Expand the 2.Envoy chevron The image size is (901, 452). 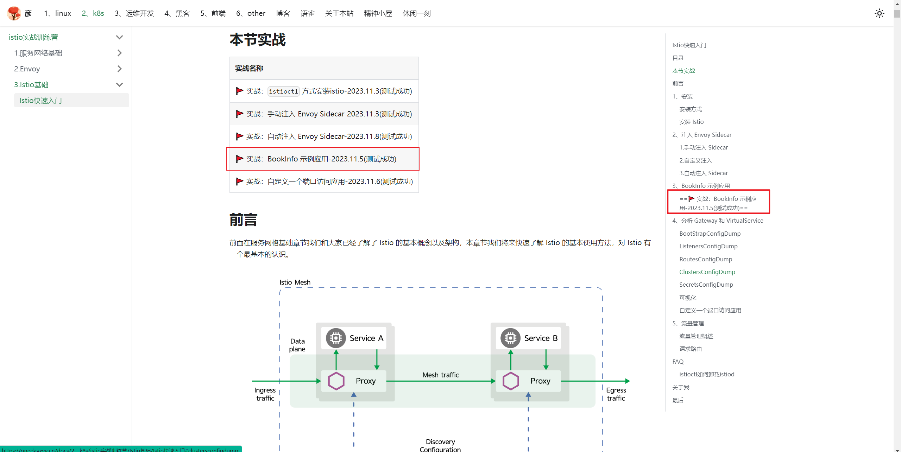[x=119, y=69]
